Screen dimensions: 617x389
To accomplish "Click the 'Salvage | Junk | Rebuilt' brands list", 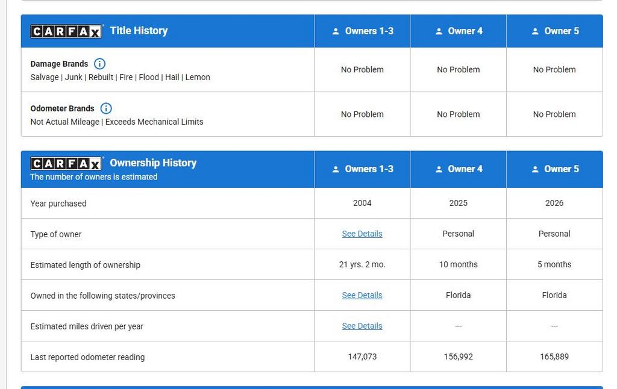I will point(120,77).
